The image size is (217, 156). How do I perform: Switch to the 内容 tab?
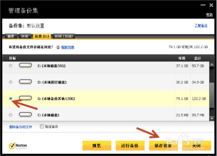(x=25, y=36)
